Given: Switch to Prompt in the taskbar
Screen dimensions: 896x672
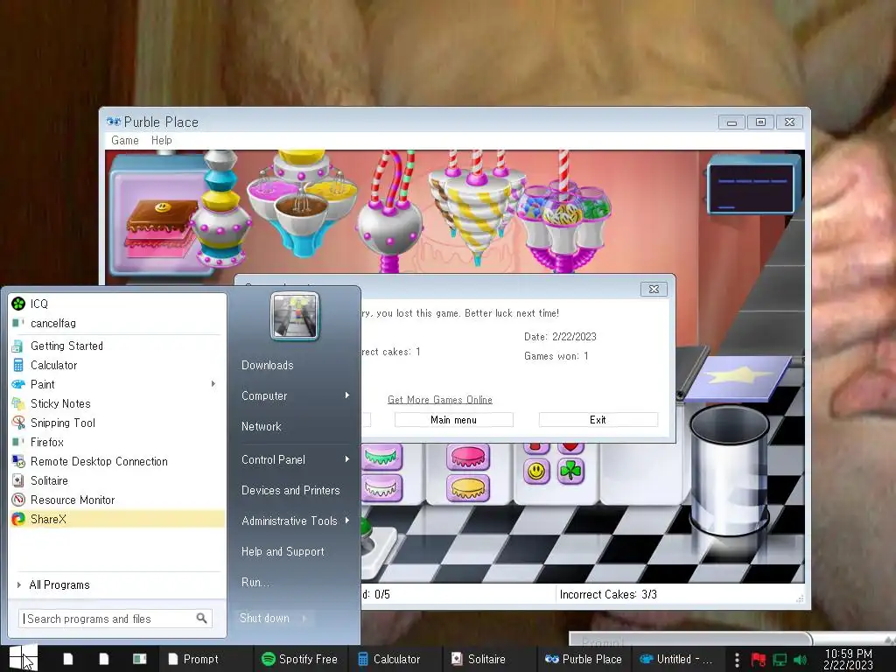Looking at the screenshot, I should click(193, 659).
